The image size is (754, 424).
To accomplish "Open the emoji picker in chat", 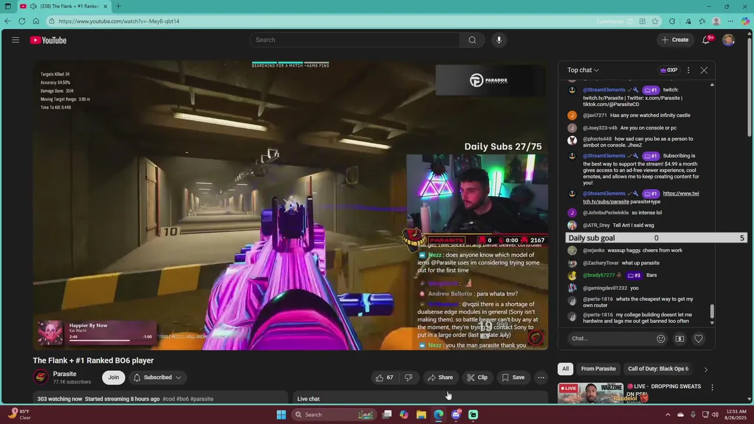I will point(661,339).
